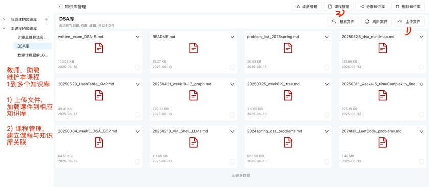Select 计算思维算法实… knowledge base in sidebar

(x=33, y=37)
